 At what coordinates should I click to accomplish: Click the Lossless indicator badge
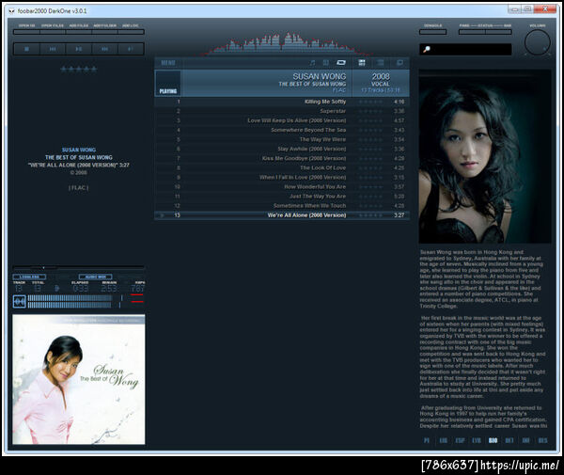[x=29, y=277]
